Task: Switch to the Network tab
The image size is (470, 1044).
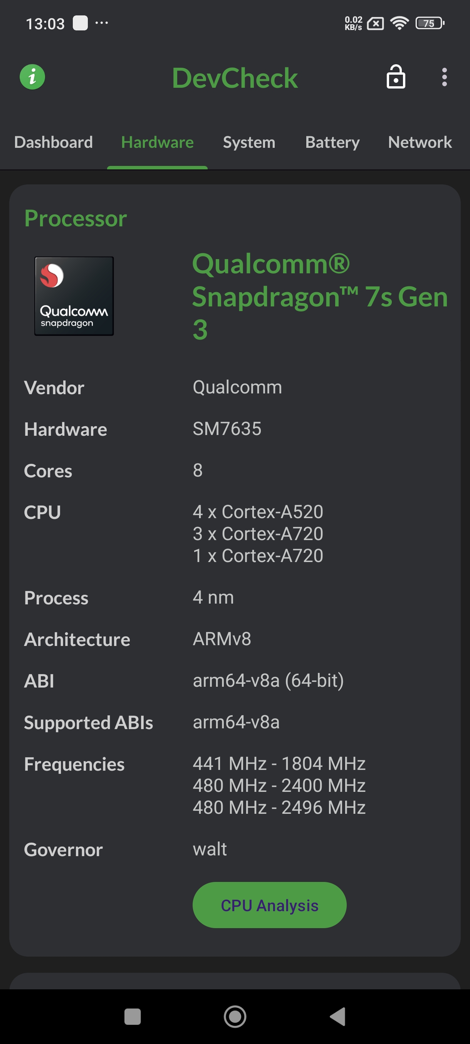Action: (x=420, y=142)
